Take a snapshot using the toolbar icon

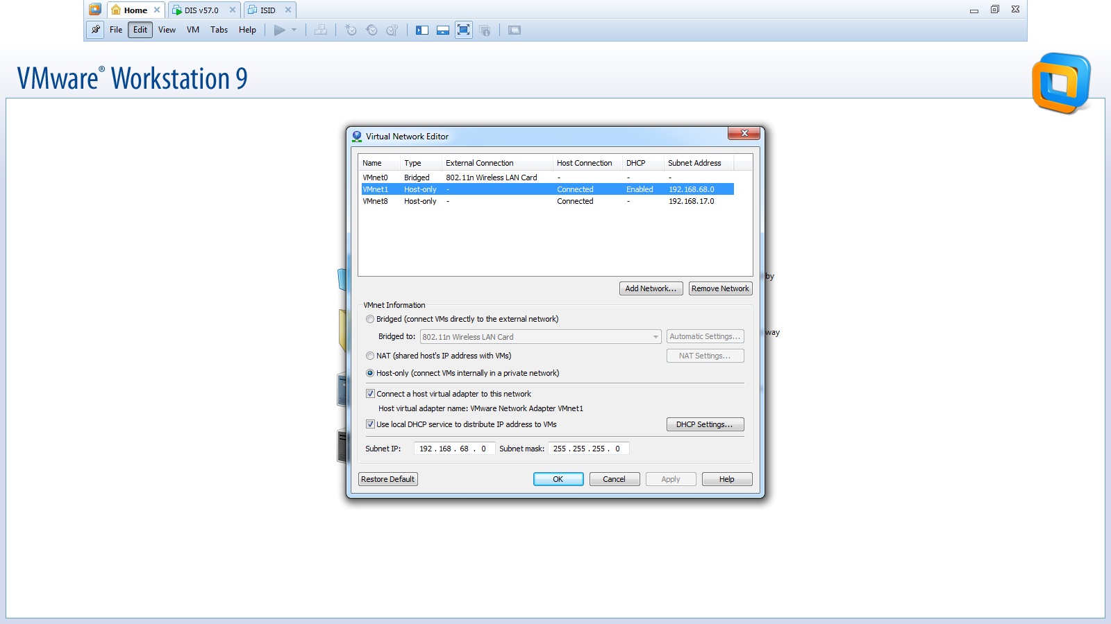[351, 30]
